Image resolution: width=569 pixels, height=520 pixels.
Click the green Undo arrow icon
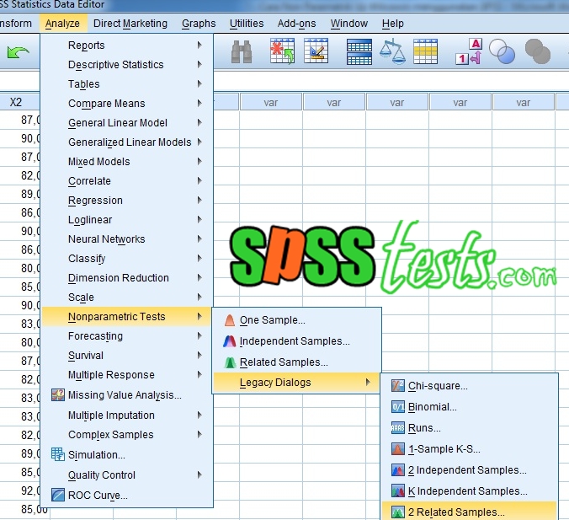tap(18, 52)
